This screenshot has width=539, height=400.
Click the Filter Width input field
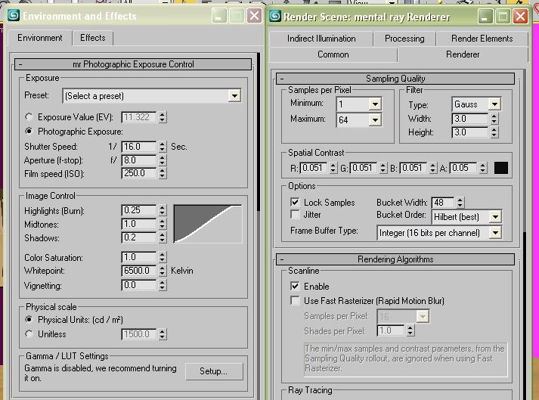[x=470, y=119]
